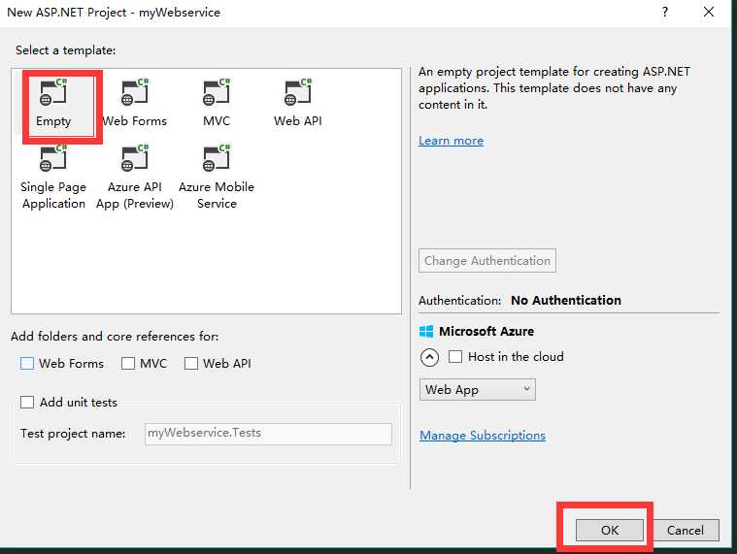The width and height of the screenshot is (737, 554).
Task: Cancel the New ASP.NET Project dialog
Action: pyautogui.click(x=686, y=530)
